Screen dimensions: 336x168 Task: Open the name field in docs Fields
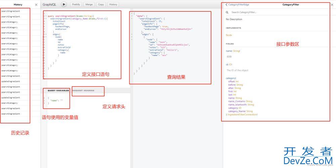[x=229, y=51]
